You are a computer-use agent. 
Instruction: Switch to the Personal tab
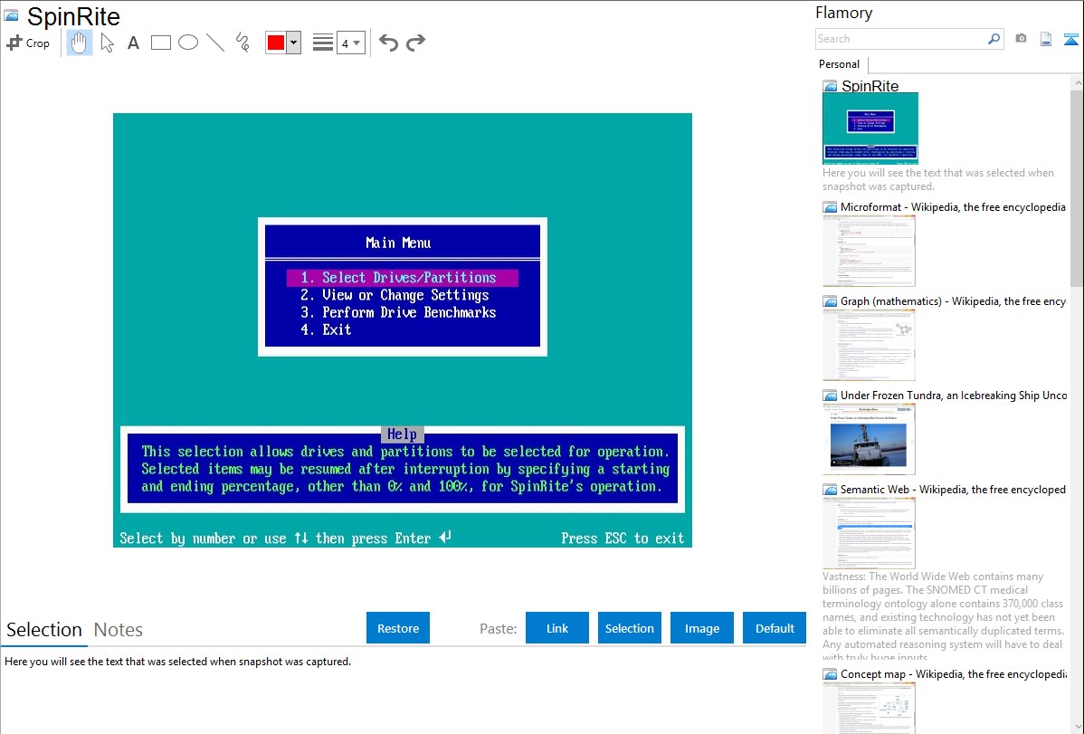click(x=840, y=64)
